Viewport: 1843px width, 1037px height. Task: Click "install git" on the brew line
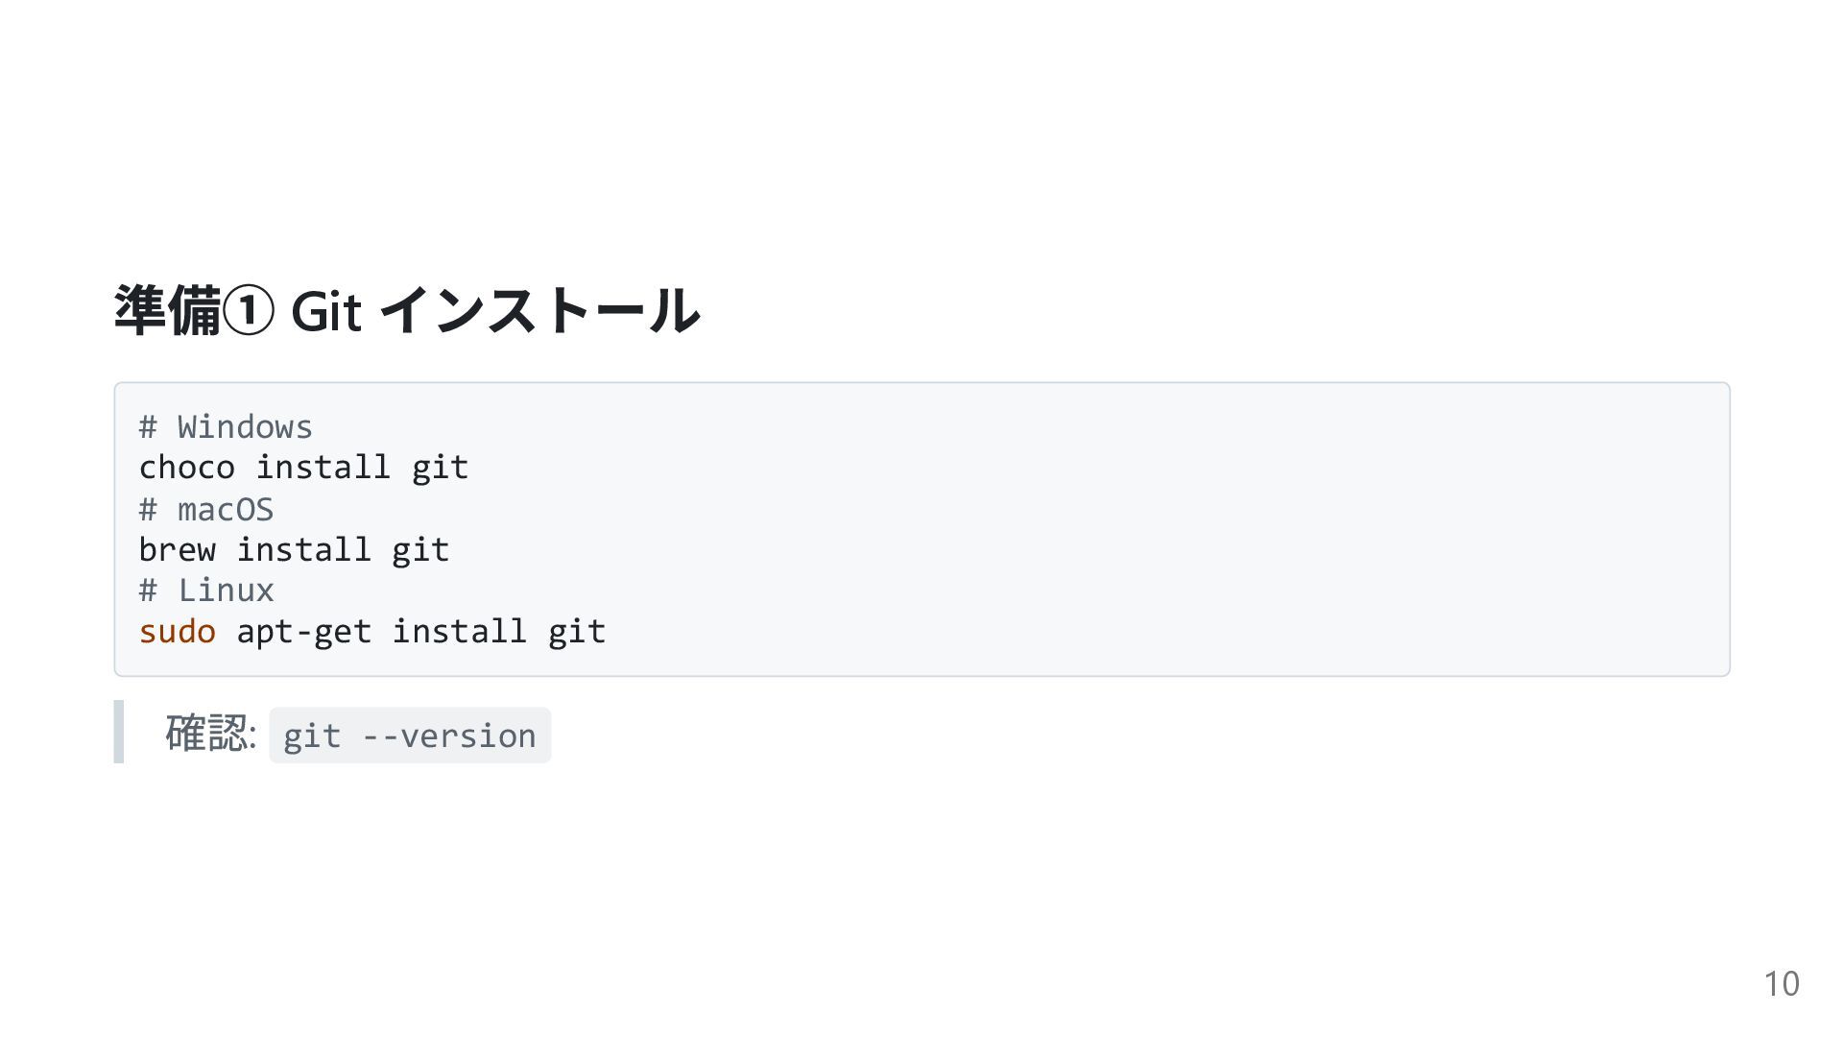coord(343,550)
